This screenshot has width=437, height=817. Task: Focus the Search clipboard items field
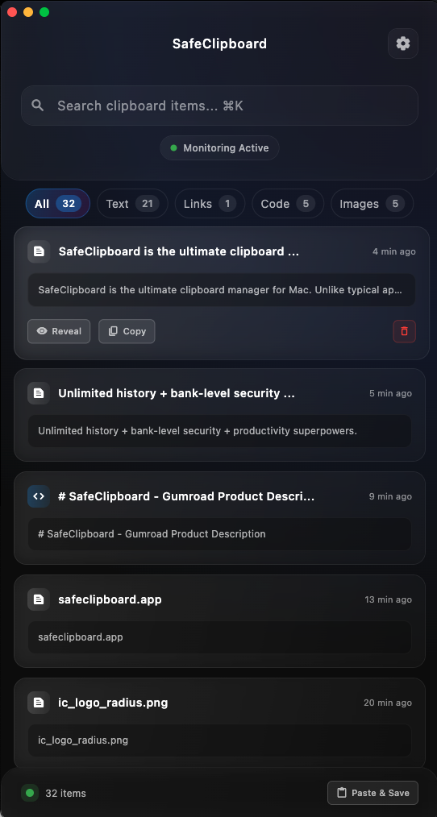pos(219,106)
